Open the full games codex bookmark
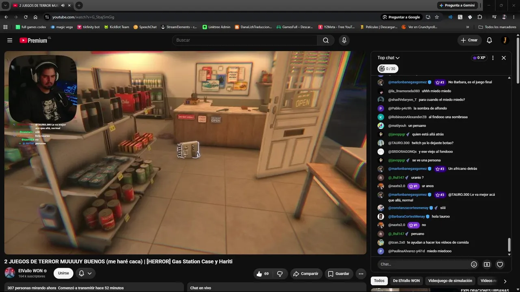520x292 pixels. coord(30,27)
